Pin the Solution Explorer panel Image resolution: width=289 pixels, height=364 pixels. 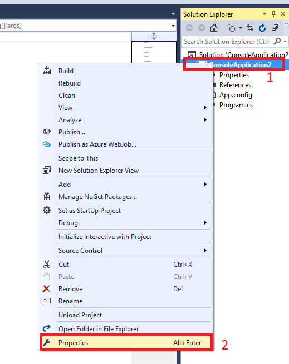tap(273, 14)
